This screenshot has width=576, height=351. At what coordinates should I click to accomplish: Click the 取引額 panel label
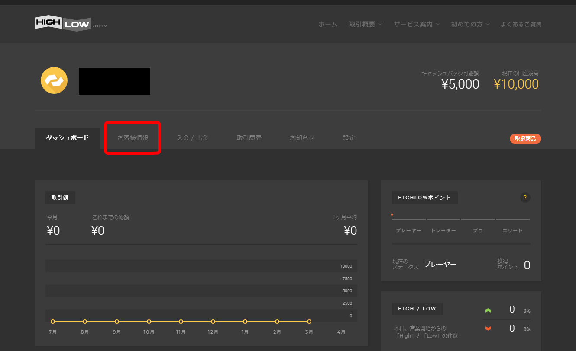60,198
